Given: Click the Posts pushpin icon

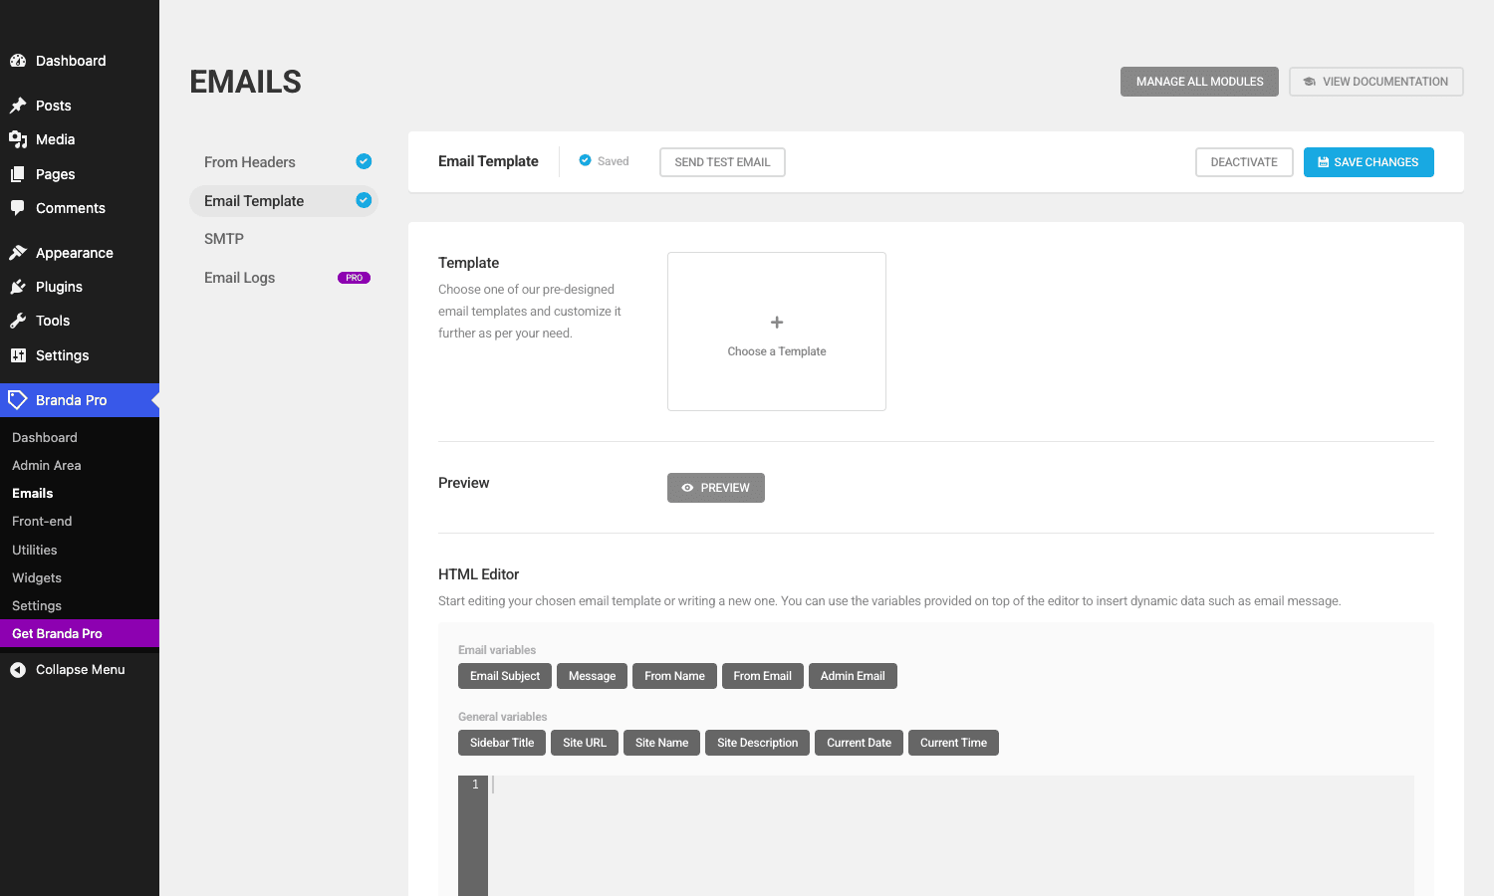Looking at the screenshot, I should (x=18, y=106).
